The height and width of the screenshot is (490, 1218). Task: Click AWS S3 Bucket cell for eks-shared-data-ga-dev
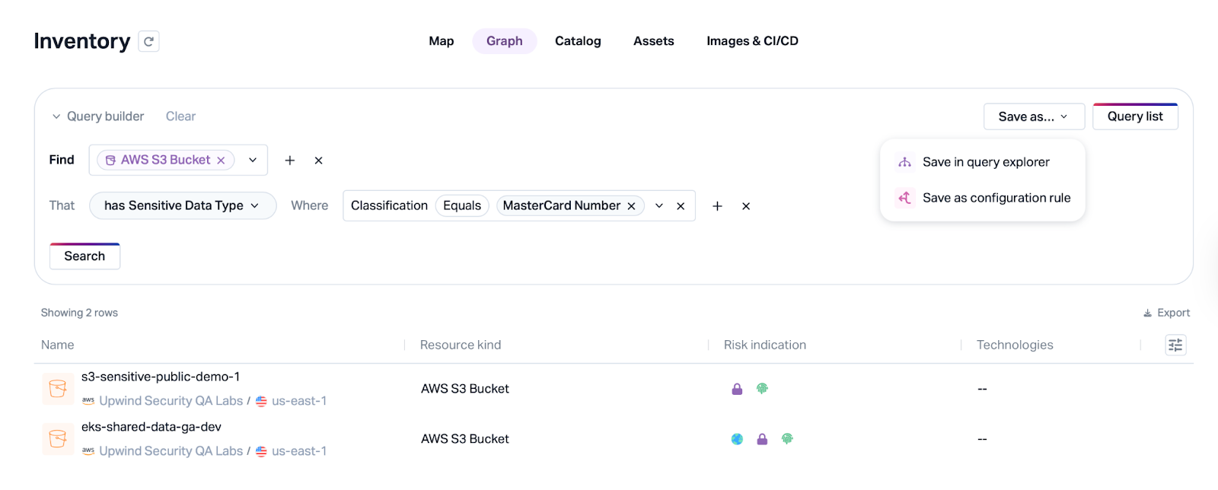[x=465, y=439]
